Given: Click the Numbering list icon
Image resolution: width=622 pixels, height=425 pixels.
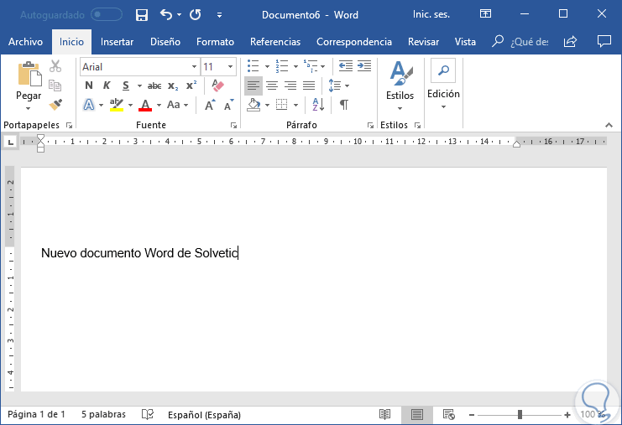Looking at the screenshot, I should [282, 65].
